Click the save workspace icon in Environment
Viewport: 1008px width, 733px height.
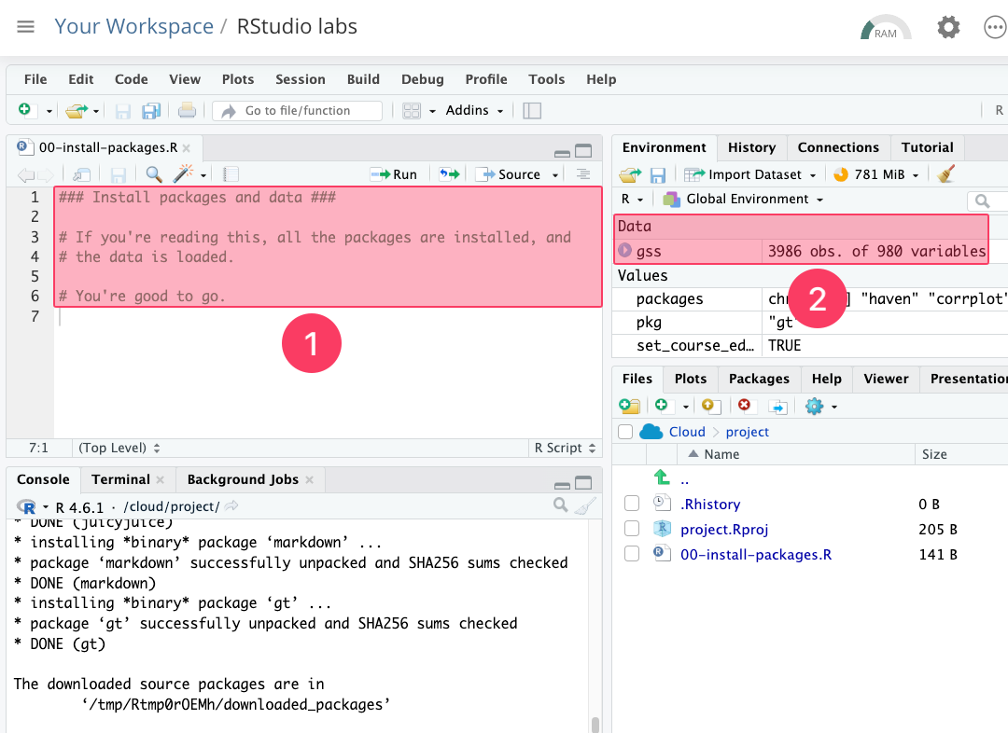[658, 174]
